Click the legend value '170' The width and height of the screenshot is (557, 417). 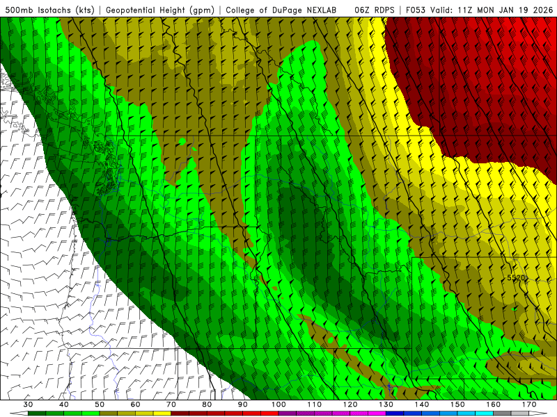click(x=529, y=404)
